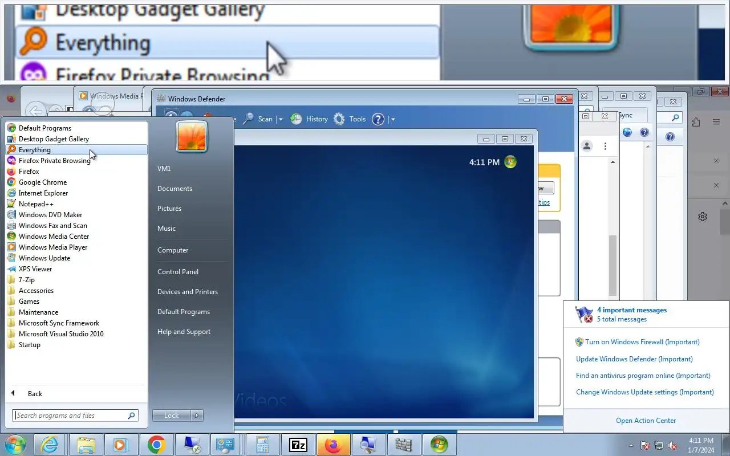This screenshot has height=456, width=730.
Task: Open Default Programs in the left programs list
Action: (76, 128)
